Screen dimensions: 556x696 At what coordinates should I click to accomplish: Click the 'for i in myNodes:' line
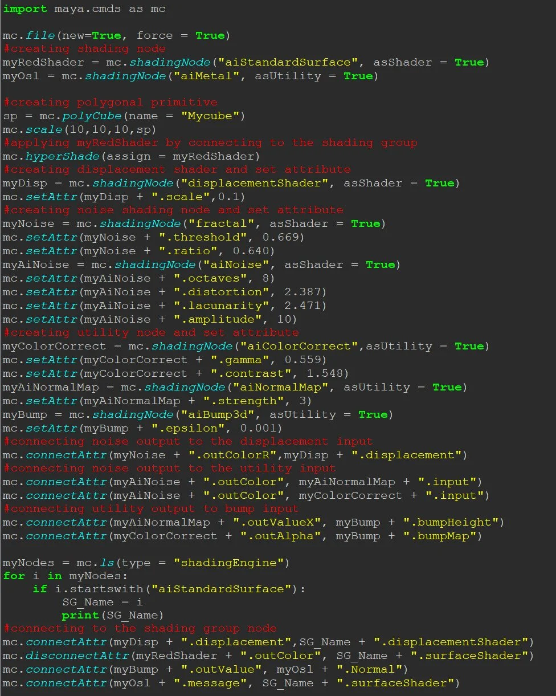tap(66, 576)
